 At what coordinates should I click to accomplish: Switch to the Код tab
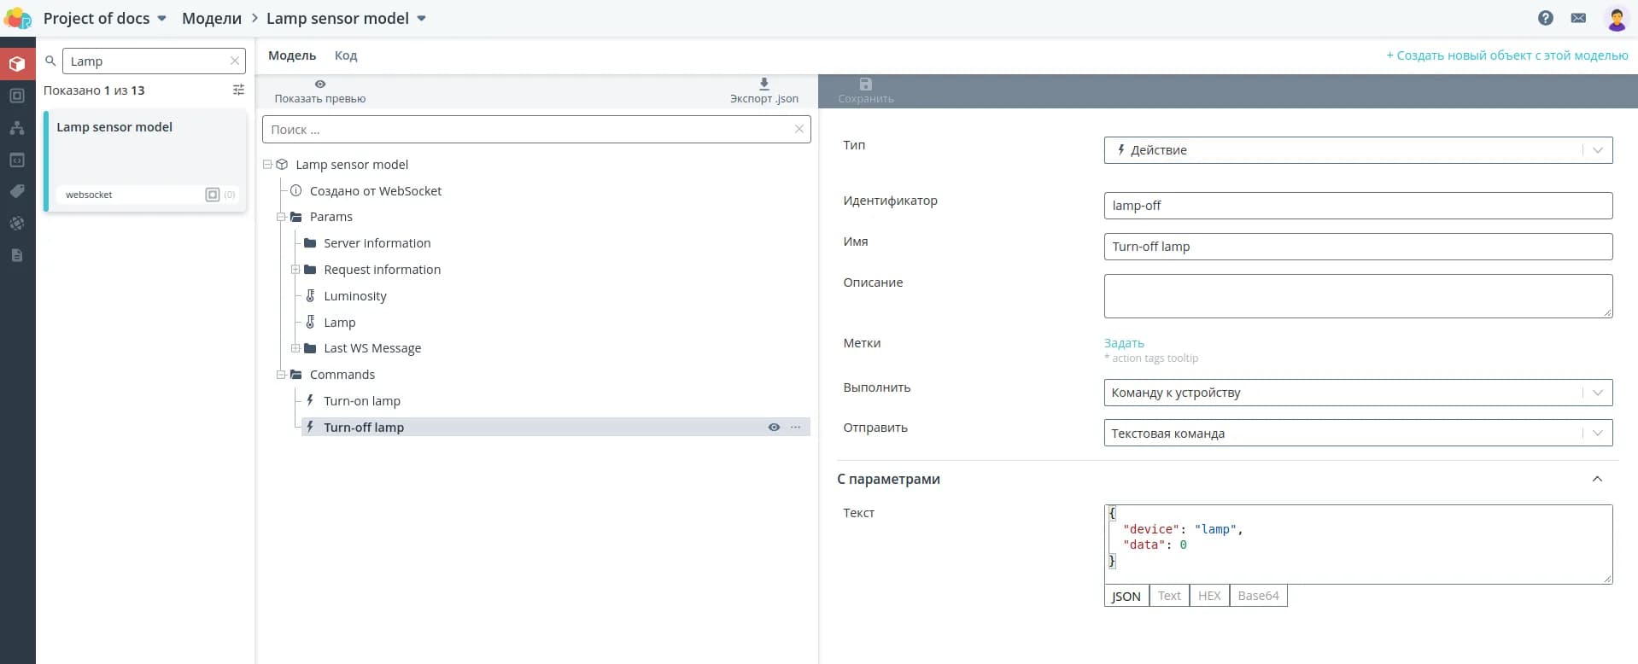[x=346, y=55]
